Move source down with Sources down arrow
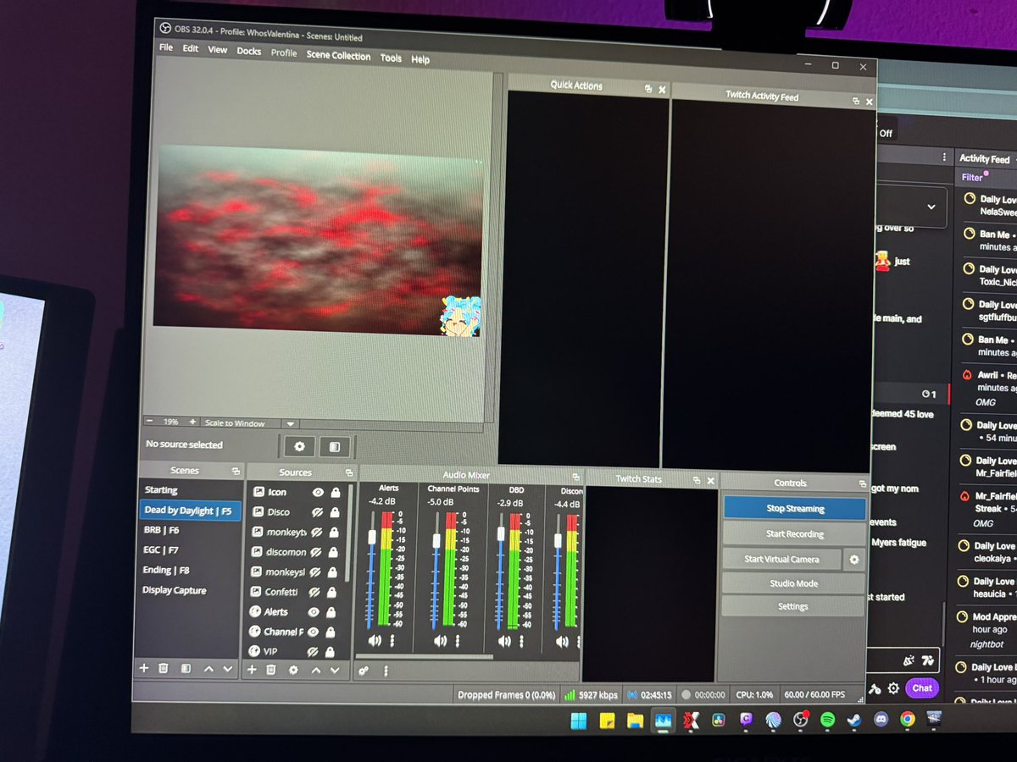The image size is (1017, 762). point(335,670)
